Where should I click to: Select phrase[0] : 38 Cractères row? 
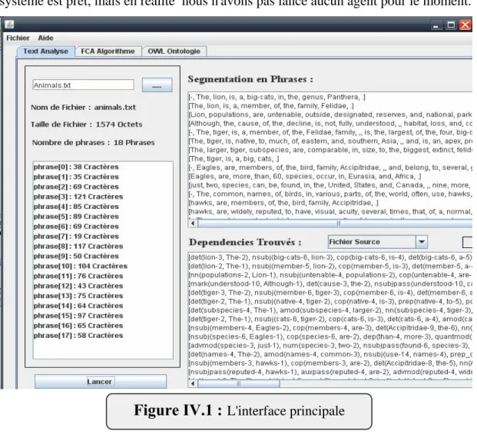(x=104, y=167)
